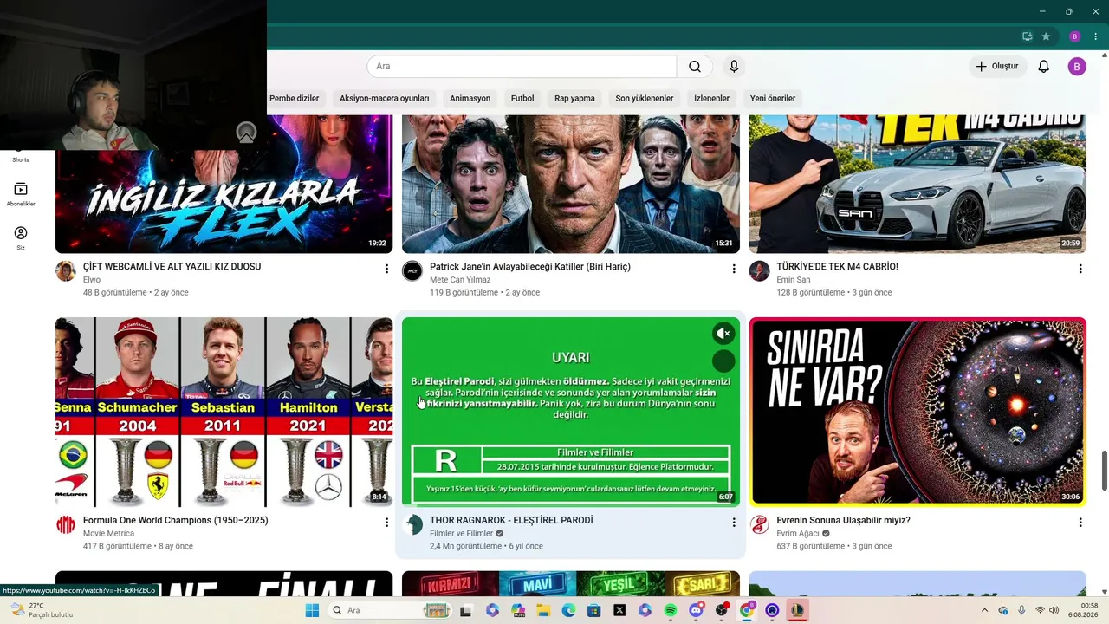
Task: Select the Yeni öneriler filter chip
Action: coord(773,98)
